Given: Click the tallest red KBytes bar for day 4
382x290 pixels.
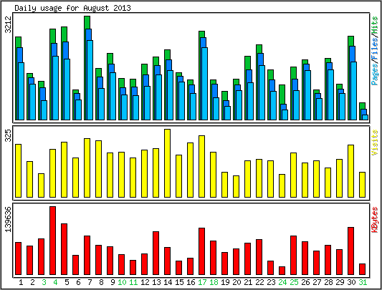Looking at the screenshot, I should tap(52, 241).
